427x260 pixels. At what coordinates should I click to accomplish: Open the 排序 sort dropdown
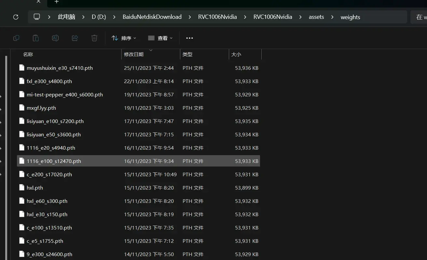(x=124, y=38)
